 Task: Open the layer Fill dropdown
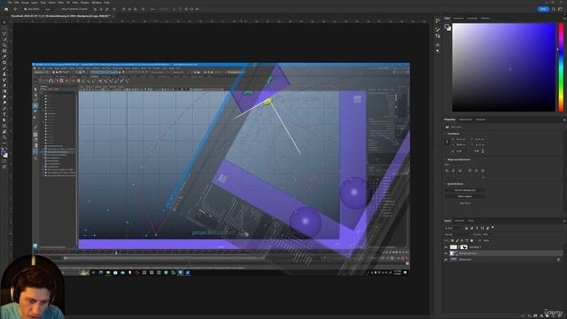pyautogui.click(x=486, y=240)
